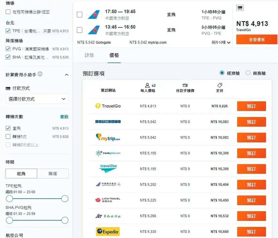Image resolution: width=278 pixels, height=238 pixels.
Task: Switch to the 詳情 tab
Action: [89, 55]
